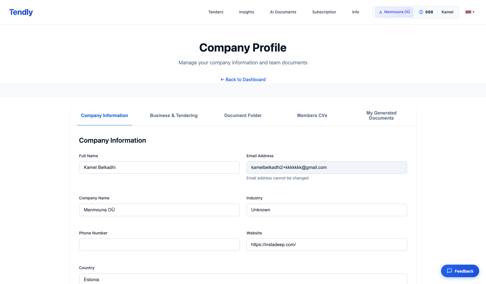Open the Industry field showing Unknown
This screenshot has height=284, width=486.
tap(327, 210)
